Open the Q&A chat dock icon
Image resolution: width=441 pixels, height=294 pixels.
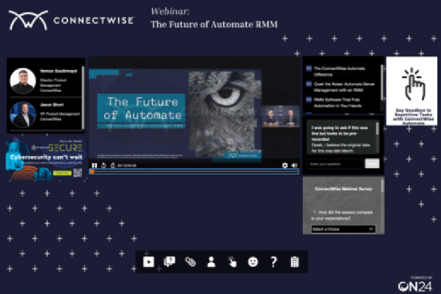(169, 262)
